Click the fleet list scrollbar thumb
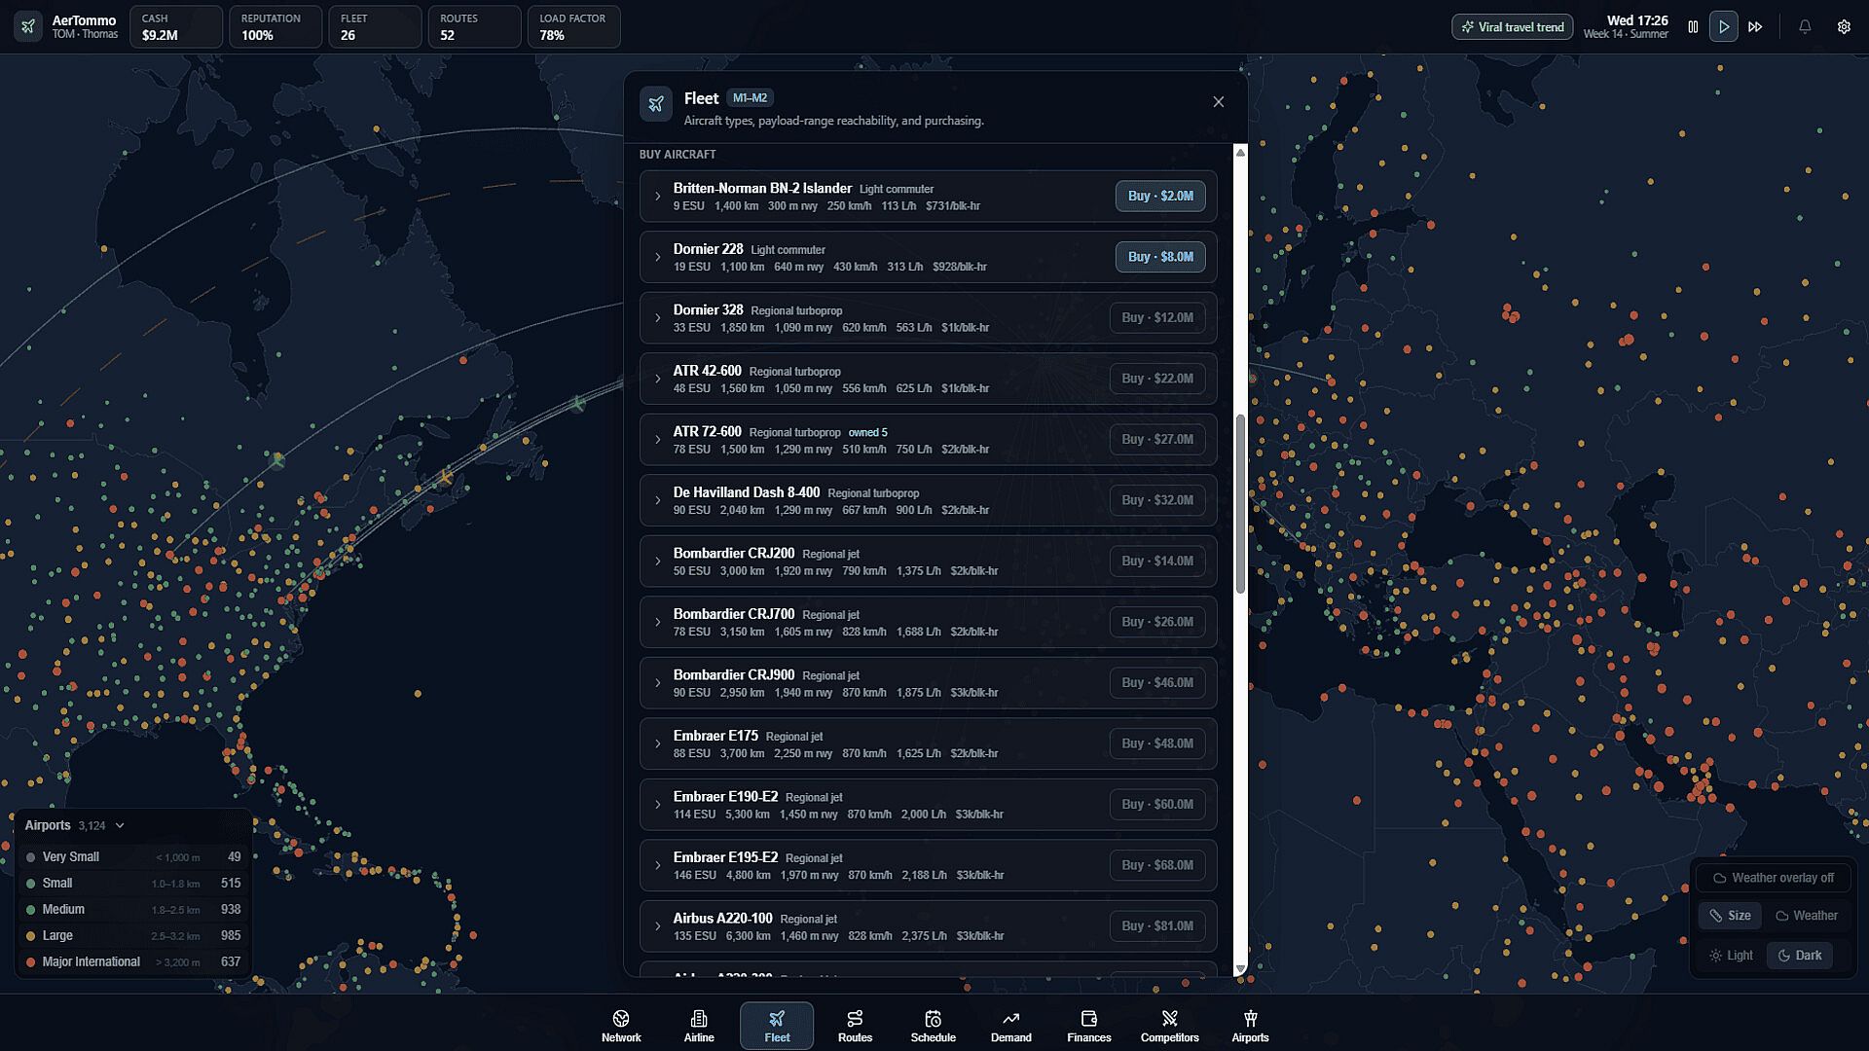1869x1051 pixels. pos(1240,504)
